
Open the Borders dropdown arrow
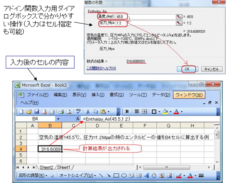[x=159, y=112]
